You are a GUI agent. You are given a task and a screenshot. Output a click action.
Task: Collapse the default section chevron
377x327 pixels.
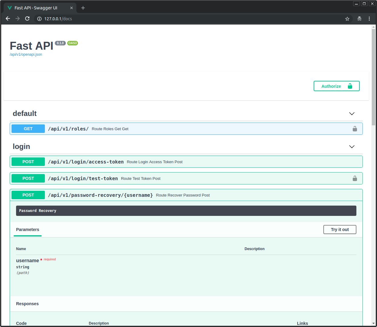point(352,114)
